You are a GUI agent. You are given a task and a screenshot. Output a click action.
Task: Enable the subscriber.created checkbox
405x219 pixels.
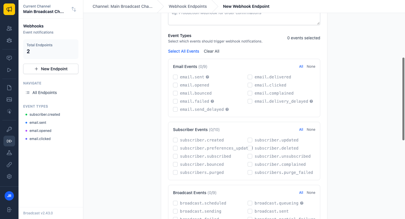click(175, 140)
